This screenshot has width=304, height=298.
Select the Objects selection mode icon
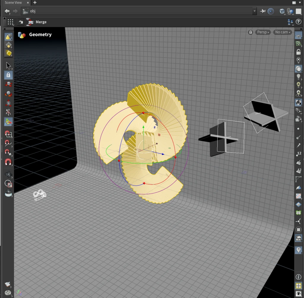(8, 37)
